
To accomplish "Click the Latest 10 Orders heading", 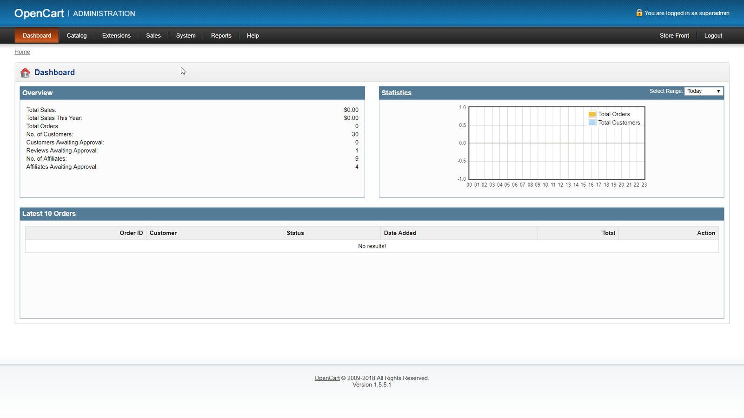I will pyautogui.click(x=49, y=214).
